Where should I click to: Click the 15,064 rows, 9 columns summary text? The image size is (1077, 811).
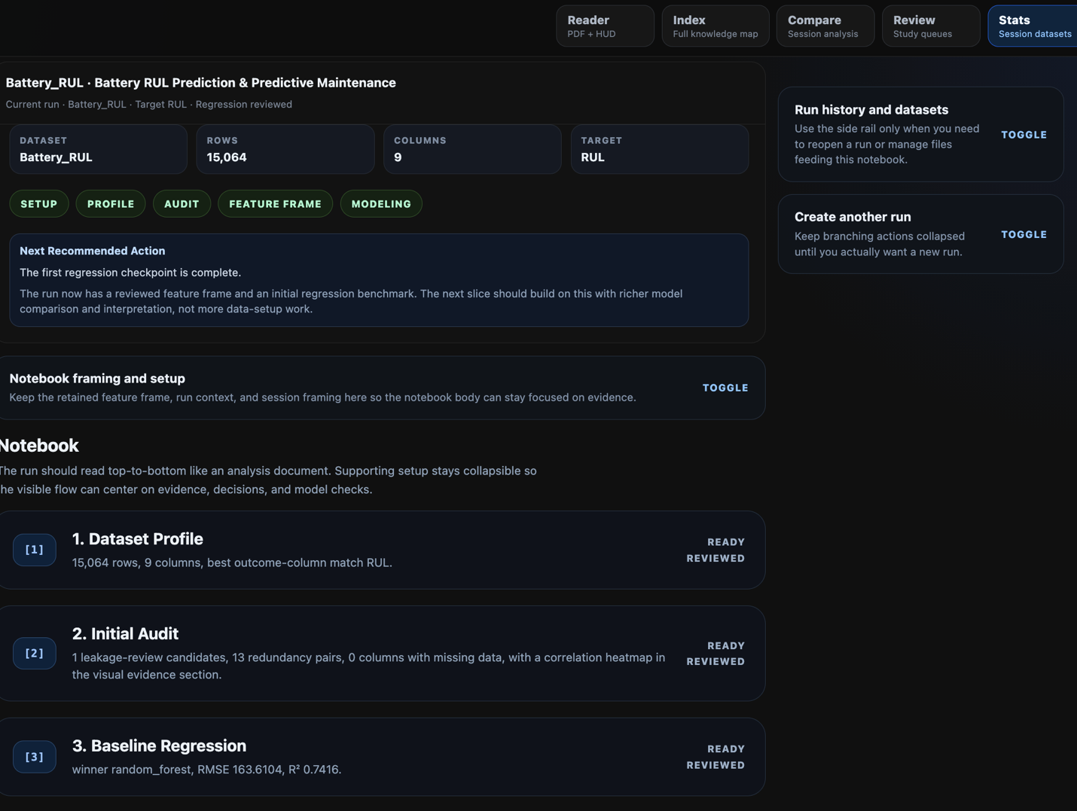(x=232, y=563)
